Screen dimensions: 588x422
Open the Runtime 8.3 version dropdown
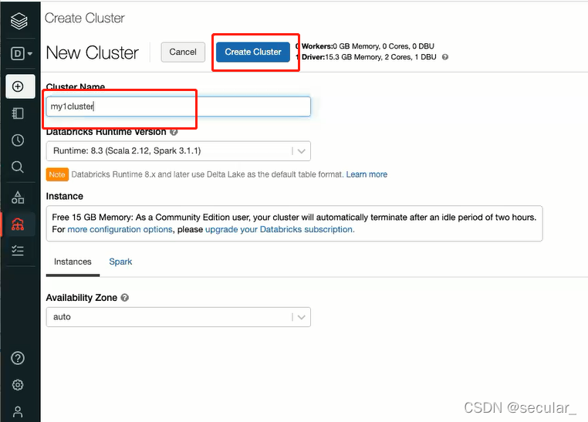pos(178,151)
